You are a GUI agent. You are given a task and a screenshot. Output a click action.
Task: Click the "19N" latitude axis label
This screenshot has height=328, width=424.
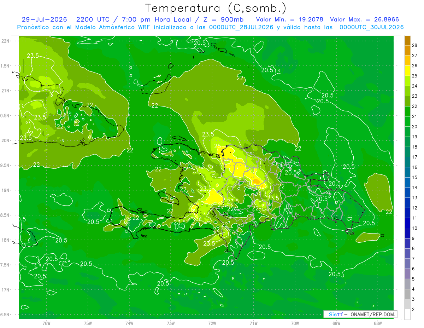(6, 190)
